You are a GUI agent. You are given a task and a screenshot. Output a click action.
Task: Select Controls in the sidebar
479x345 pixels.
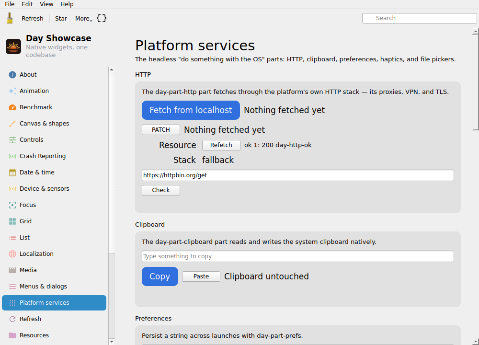(54, 139)
